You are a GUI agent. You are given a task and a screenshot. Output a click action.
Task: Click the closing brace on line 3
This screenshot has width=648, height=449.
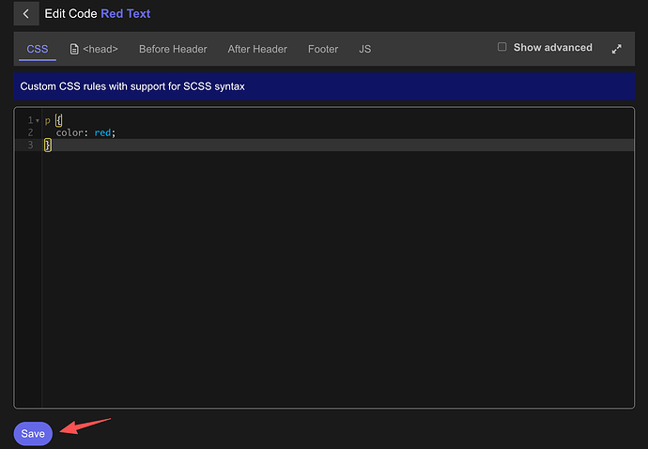pos(48,145)
